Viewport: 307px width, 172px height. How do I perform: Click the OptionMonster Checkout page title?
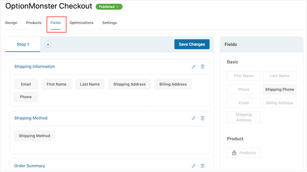tap(49, 6)
